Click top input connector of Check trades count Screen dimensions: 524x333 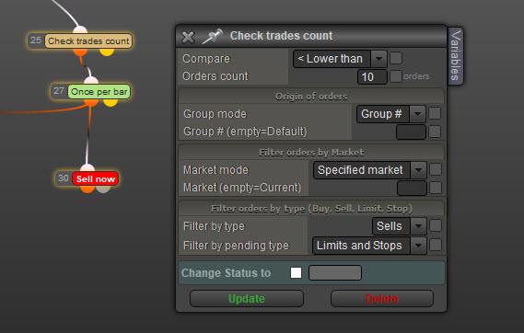(80, 29)
